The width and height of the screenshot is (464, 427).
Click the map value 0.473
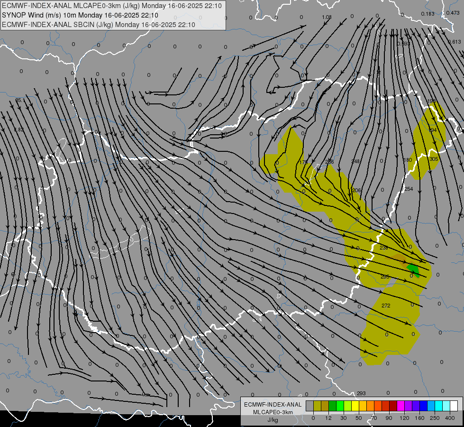(453, 13)
